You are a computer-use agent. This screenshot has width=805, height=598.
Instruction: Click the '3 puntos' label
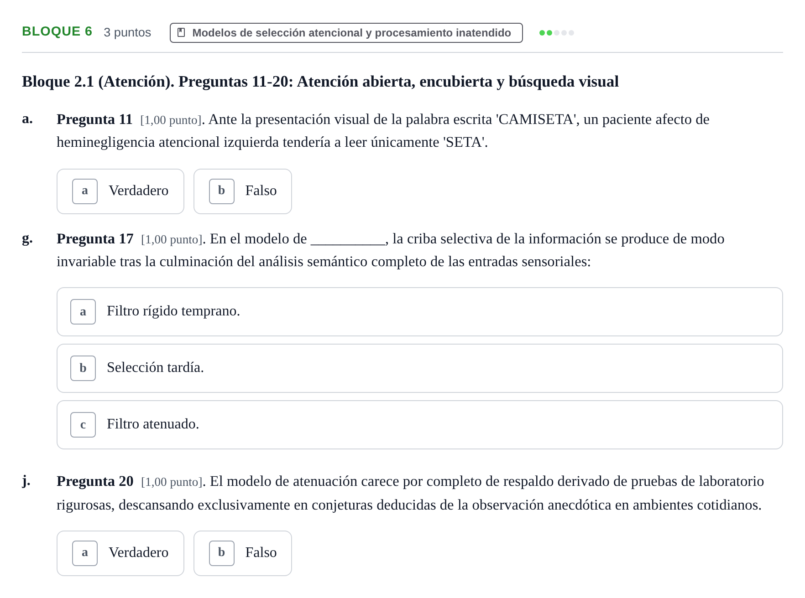tap(127, 32)
